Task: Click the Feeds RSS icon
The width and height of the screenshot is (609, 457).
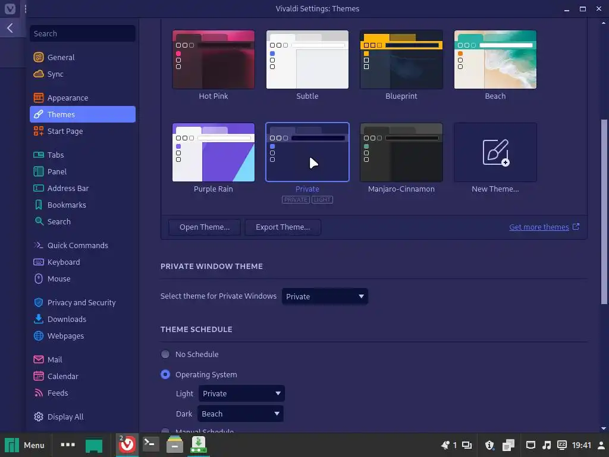Action: pyautogui.click(x=39, y=393)
